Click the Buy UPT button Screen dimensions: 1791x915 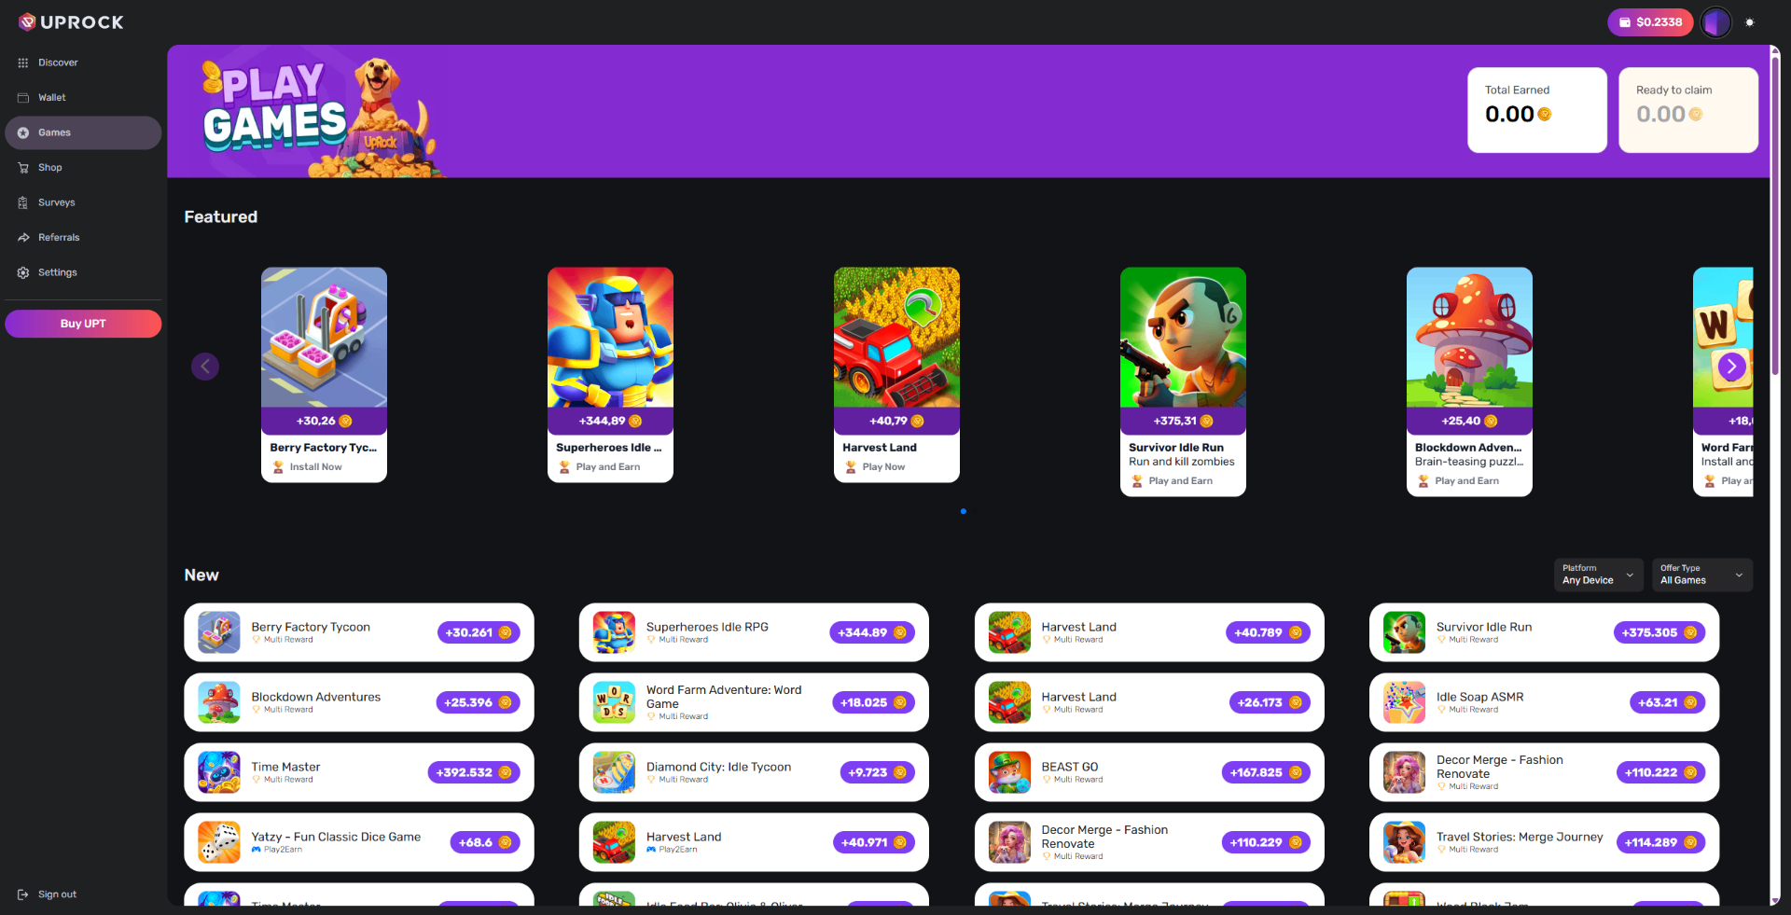click(83, 324)
